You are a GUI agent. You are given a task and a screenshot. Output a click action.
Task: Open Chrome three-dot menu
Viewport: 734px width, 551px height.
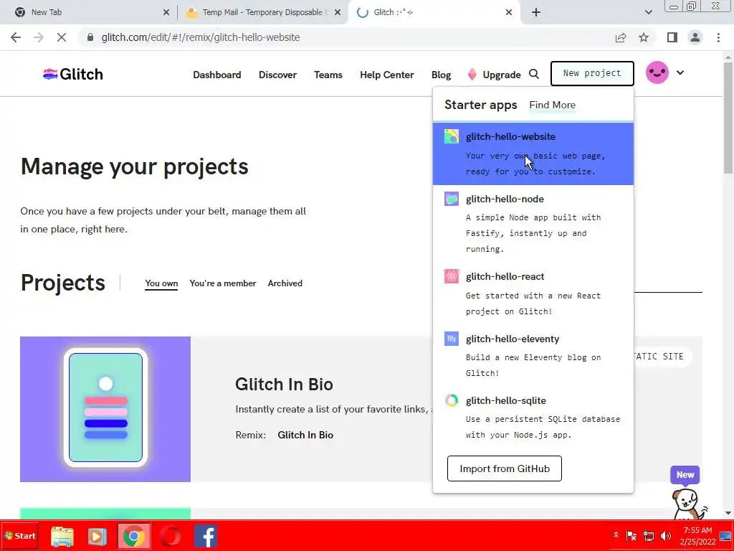718,37
